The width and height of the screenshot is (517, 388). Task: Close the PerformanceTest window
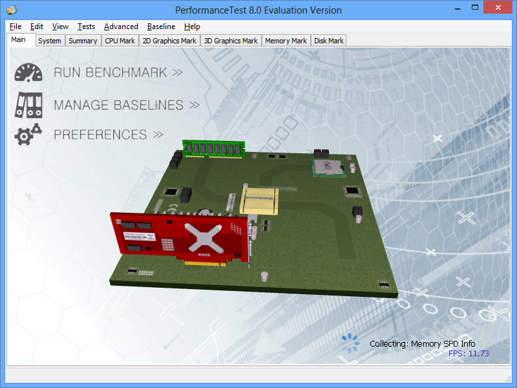(498, 7)
